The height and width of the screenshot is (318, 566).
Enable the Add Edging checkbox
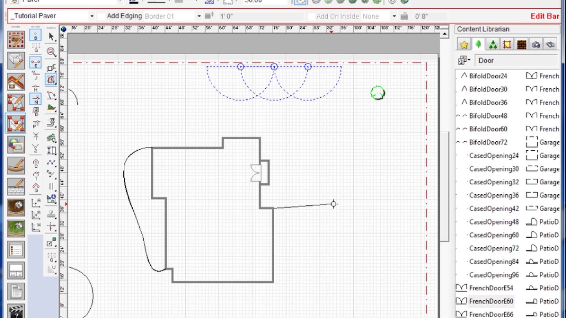102,16
